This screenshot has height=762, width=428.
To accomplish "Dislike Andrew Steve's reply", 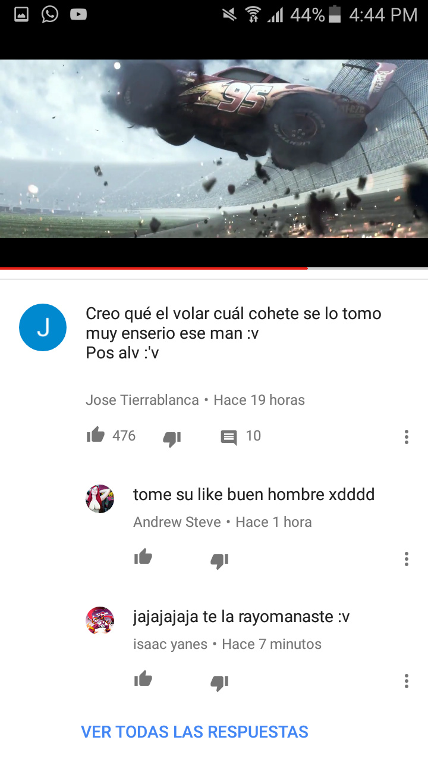I will pyautogui.click(x=219, y=560).
